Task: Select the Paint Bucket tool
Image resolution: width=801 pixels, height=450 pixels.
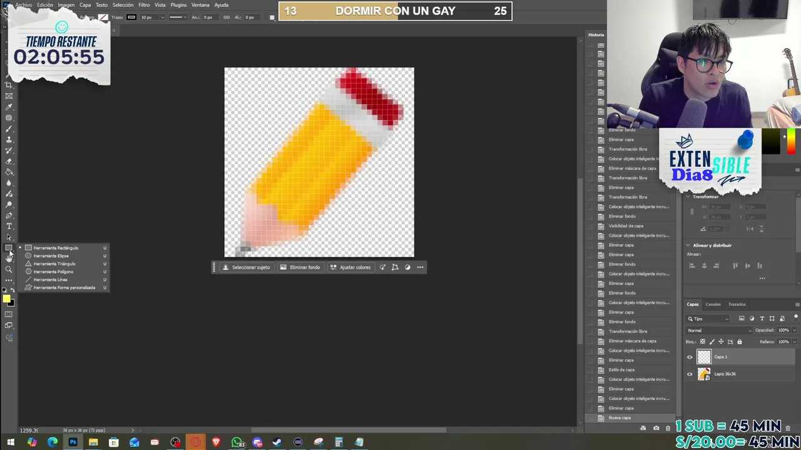Action: (x=9, y=172)
